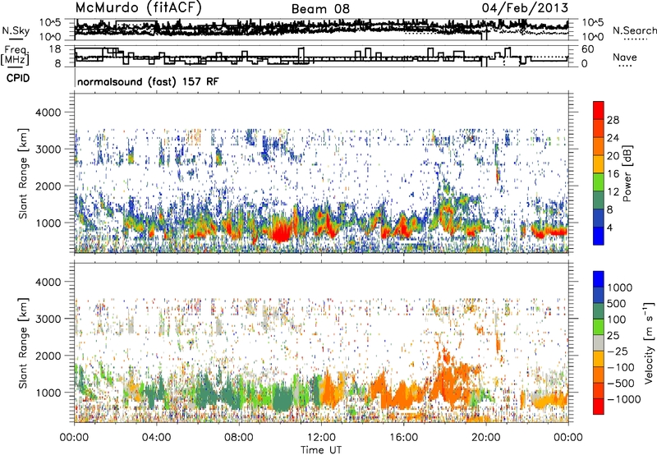Click the '20' power colorbar label
657x455 pixels.
click(x=613, y=156)
